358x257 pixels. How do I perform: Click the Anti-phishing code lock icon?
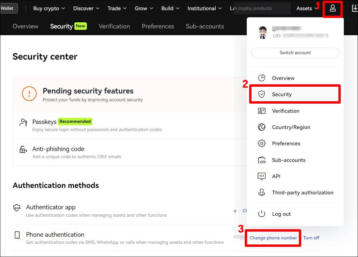click(23, 150)
